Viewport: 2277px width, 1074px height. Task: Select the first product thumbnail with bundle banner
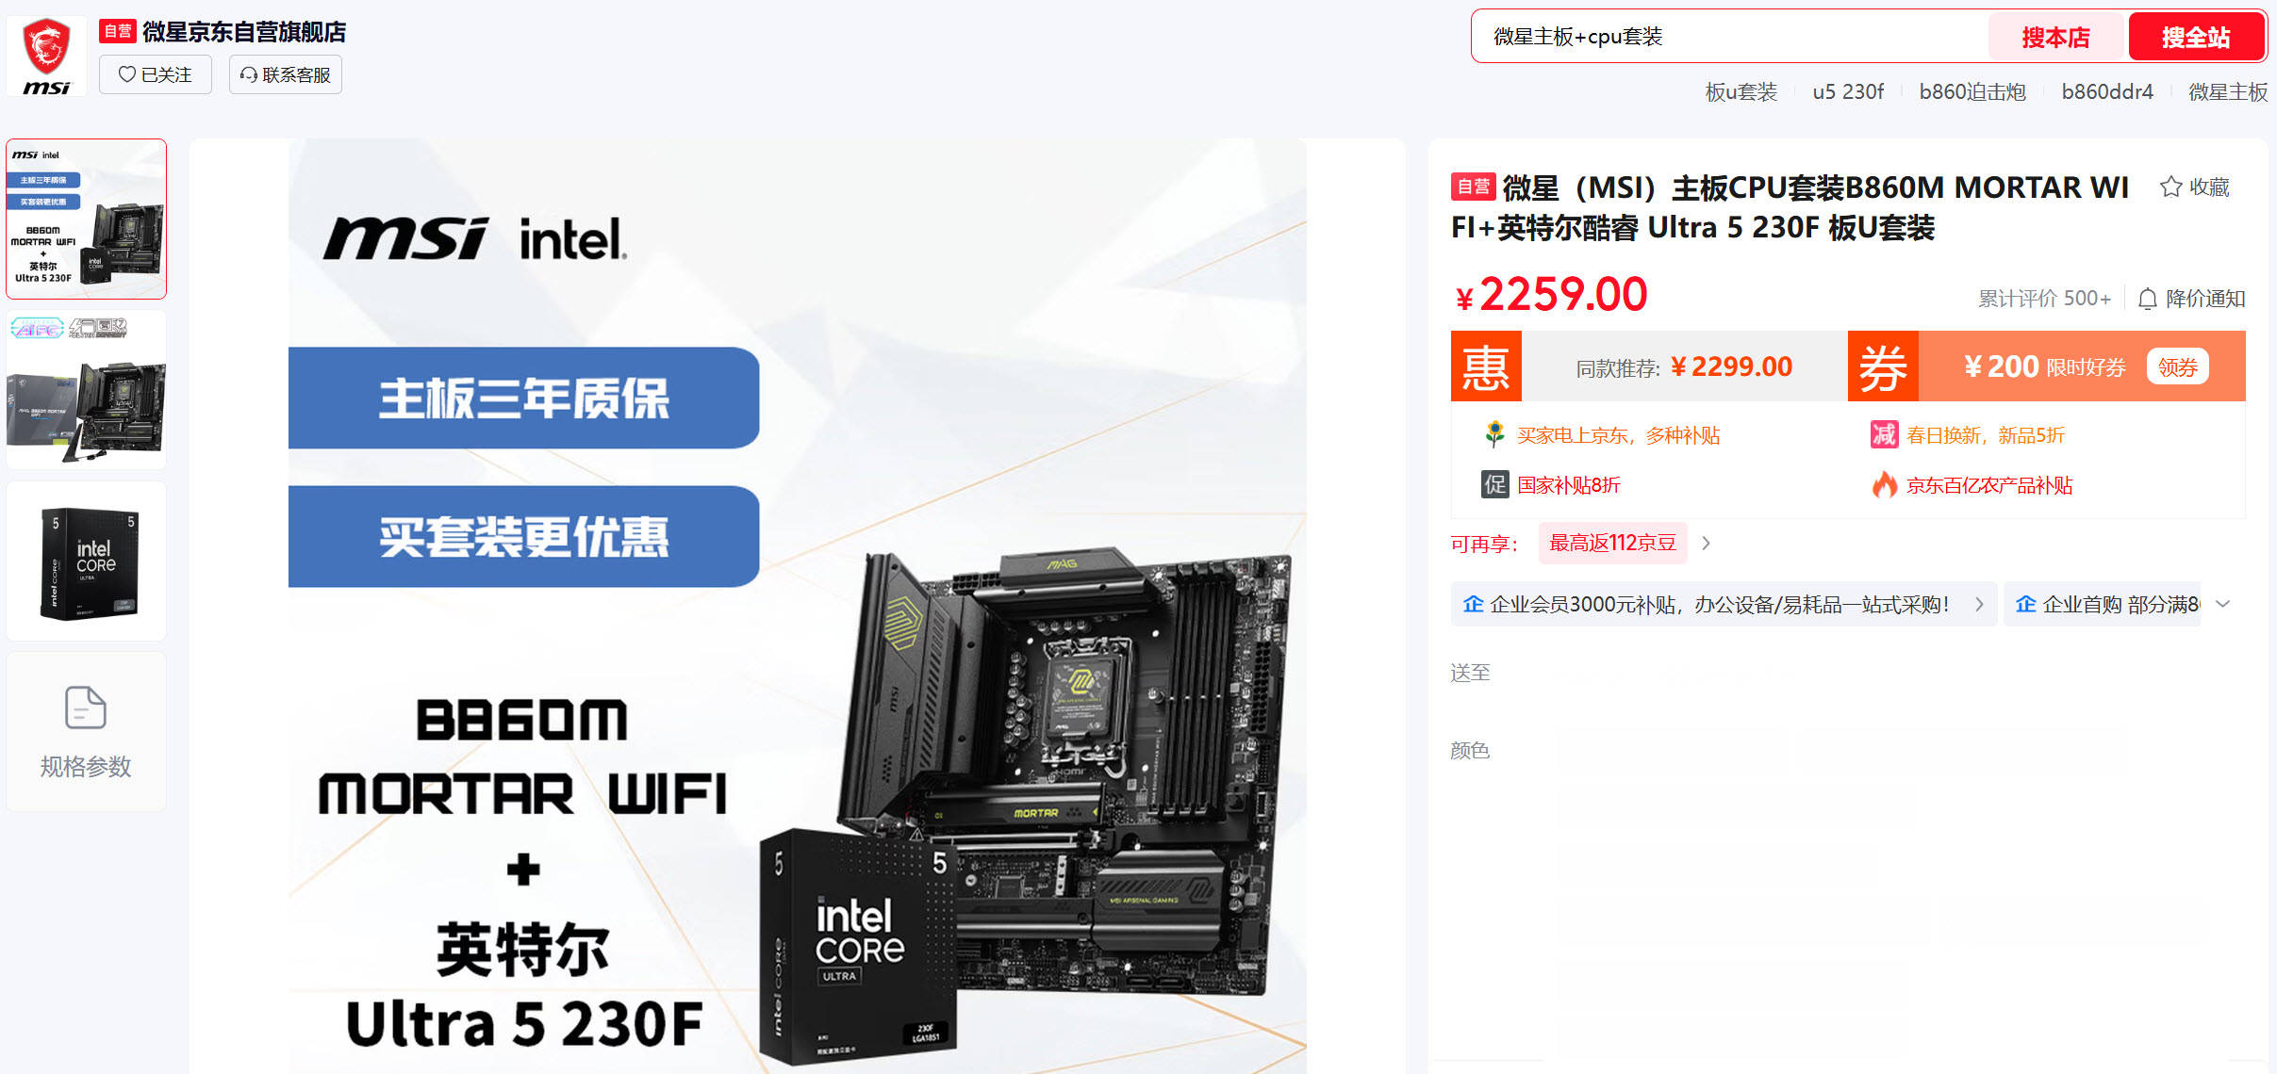(x=87, y=219)
